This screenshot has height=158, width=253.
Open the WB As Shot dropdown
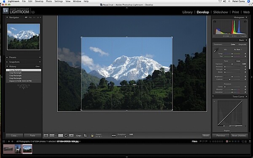pyautogui.click(x=238, y=49)
